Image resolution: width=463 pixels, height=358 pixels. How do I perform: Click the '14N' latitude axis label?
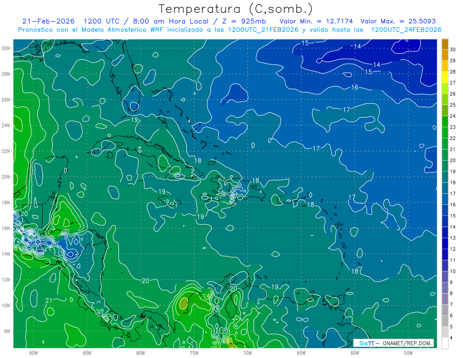[x=6, y=254]
